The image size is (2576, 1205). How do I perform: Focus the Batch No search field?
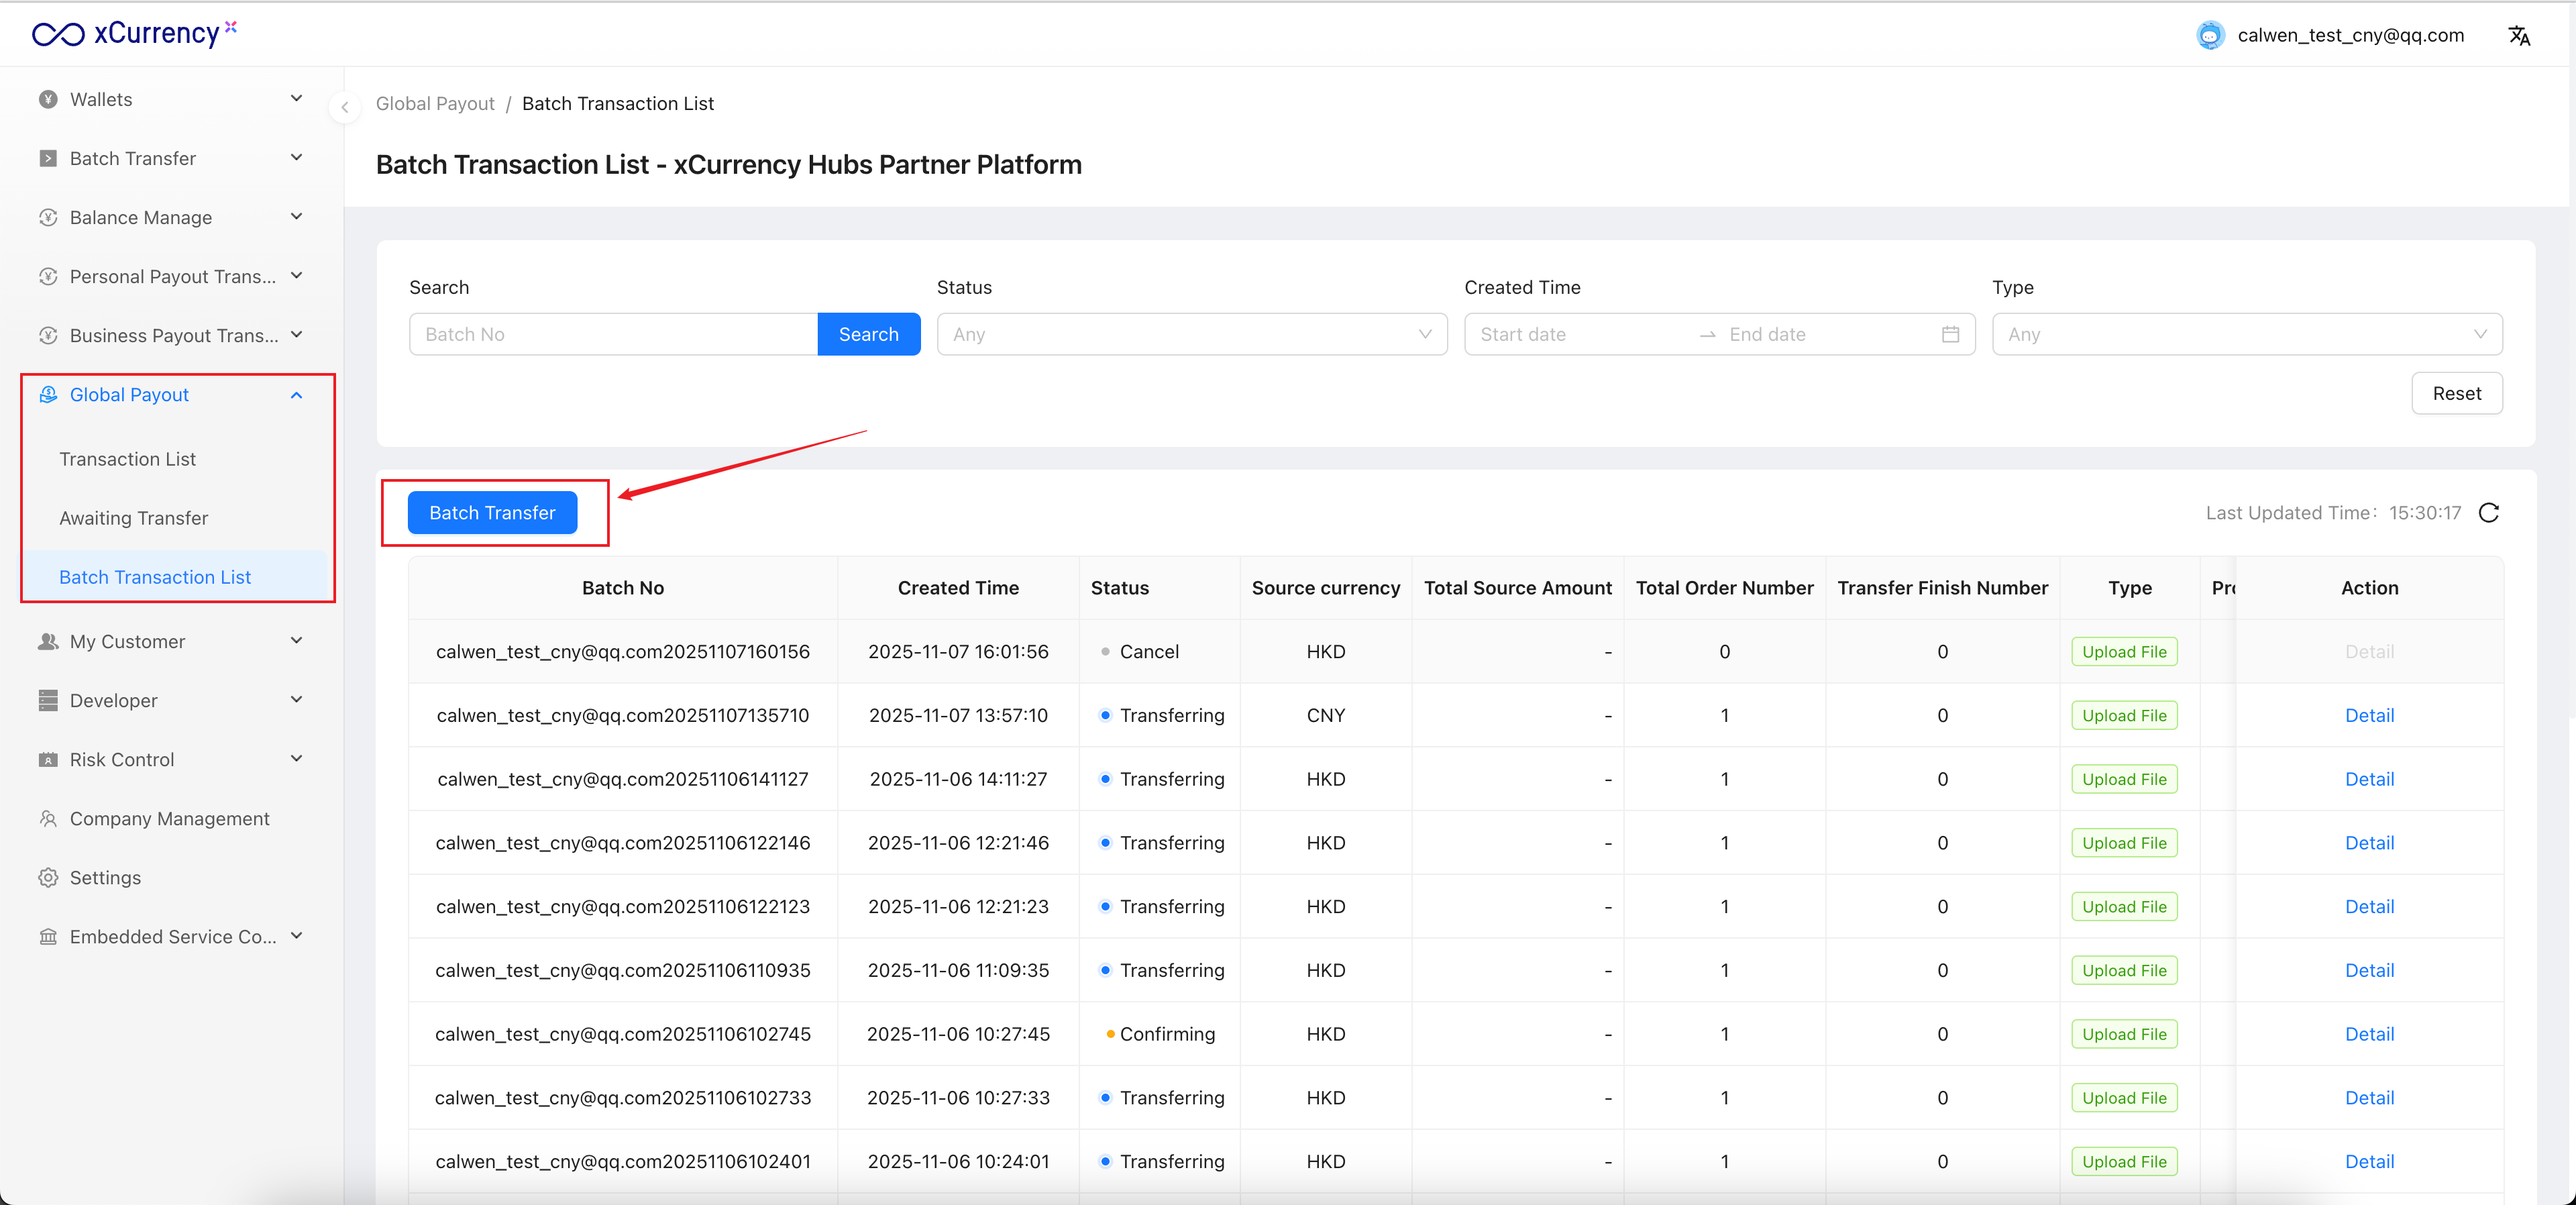pyautogui.click(x=612, y=335)
